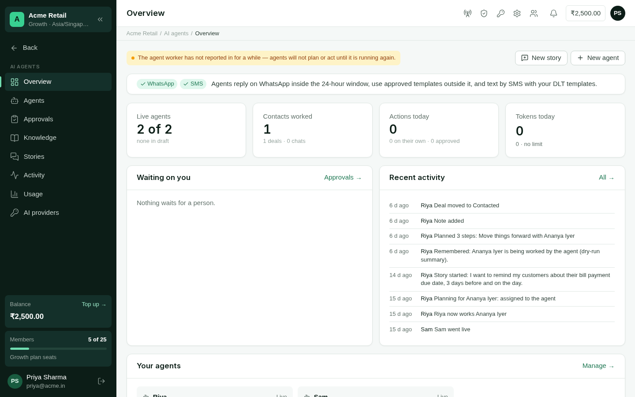Click the ₹2,500.00 balance button in the header
The height and width of the screenshot is (397, 635).
pyautogui.click(x=586, y=13)
